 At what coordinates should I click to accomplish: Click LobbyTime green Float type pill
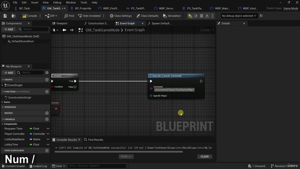coord(31,145)
